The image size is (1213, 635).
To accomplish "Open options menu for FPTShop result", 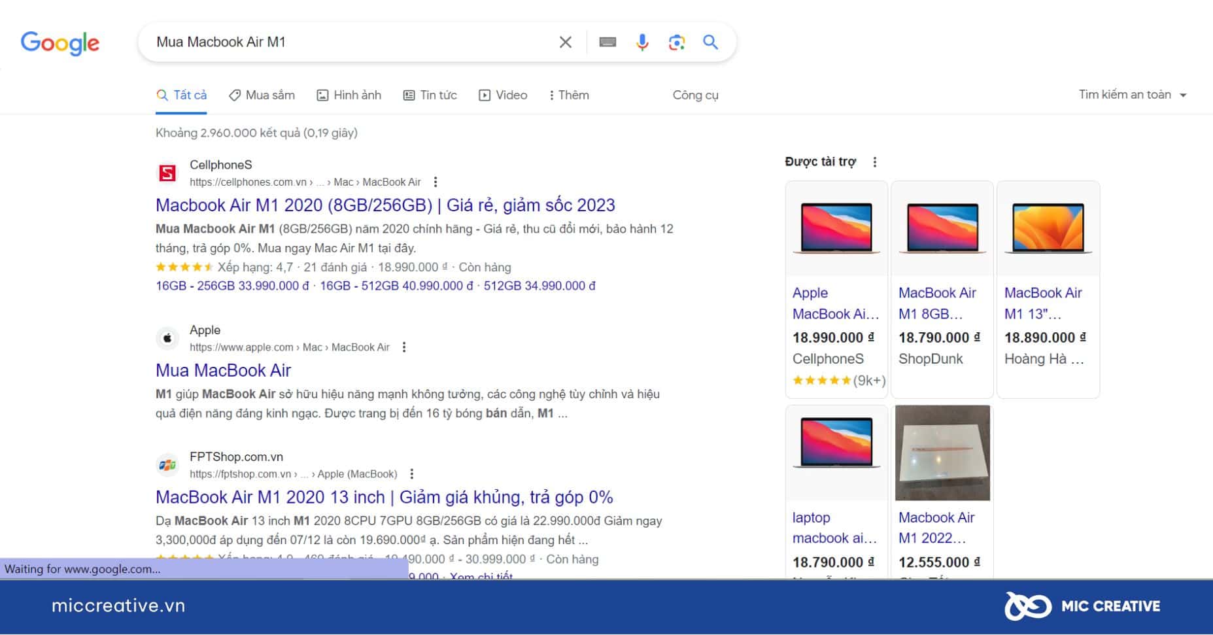I will pyautogui.click(x=411, y=474).
